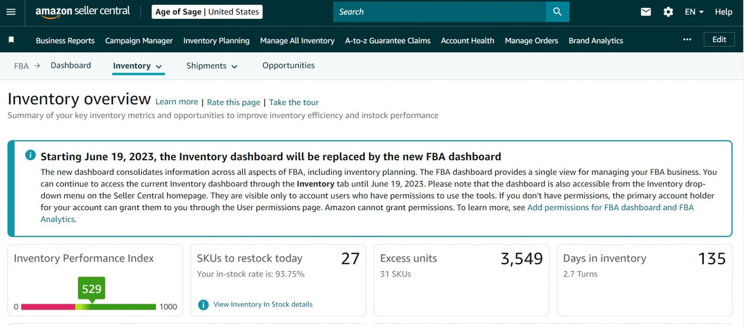Open the hamburger navigation menu
This screenshot has height=326, width=744.
11,12
